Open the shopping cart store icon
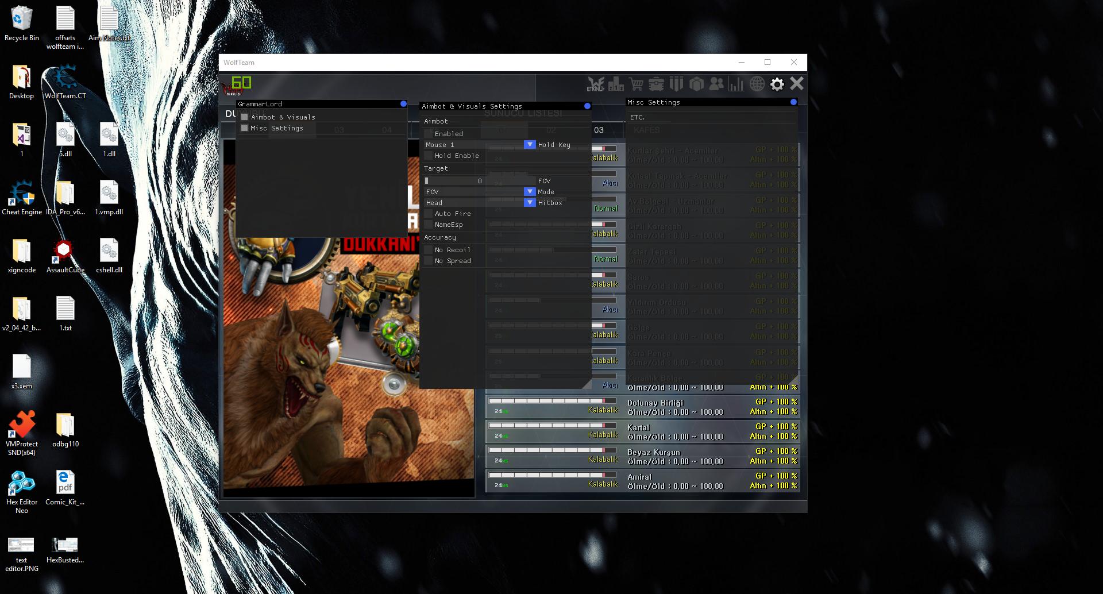The width and height of the screenshot is (1103, 594). pyautogui.click(x=636, y=84)
